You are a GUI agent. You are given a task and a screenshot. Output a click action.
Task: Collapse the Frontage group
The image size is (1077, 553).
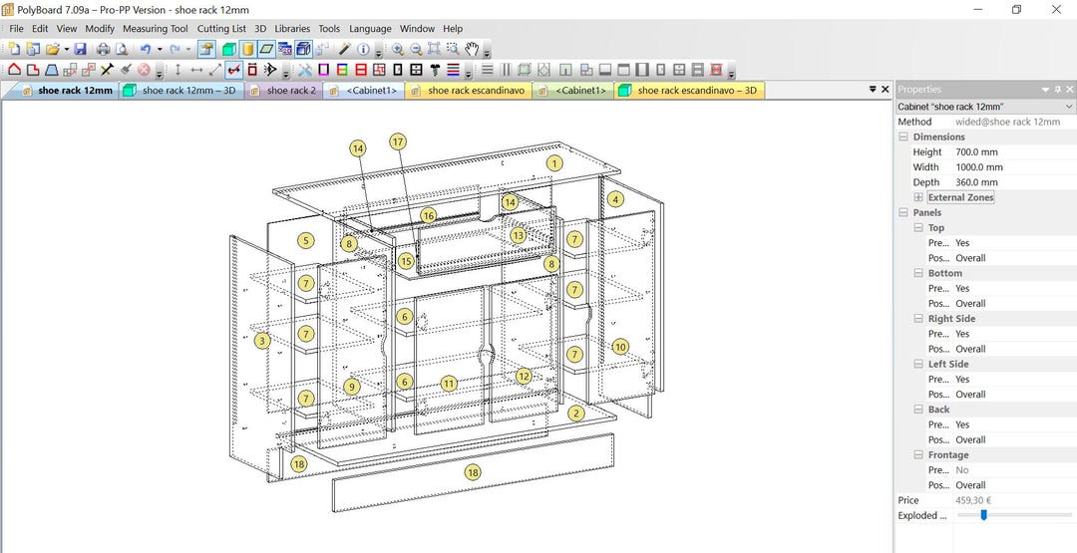918,455
